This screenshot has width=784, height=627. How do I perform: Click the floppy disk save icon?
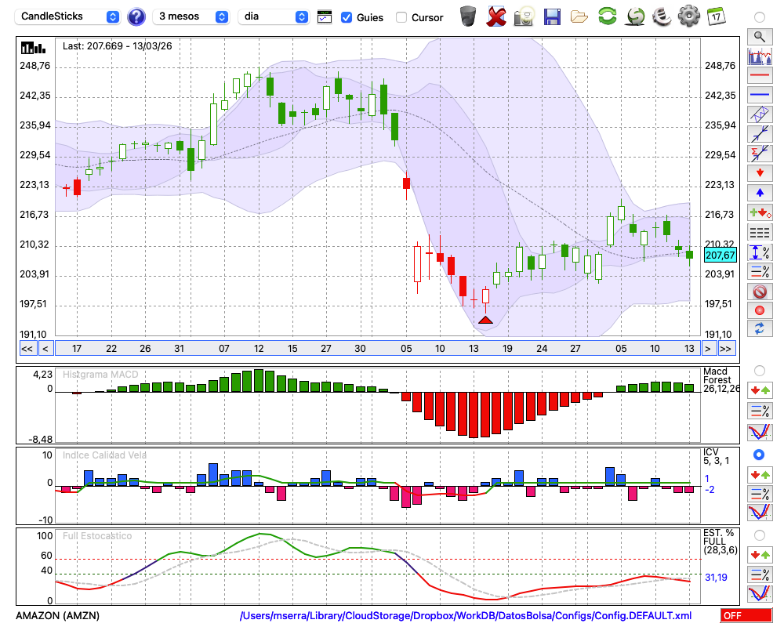click(x=552, y=16)
